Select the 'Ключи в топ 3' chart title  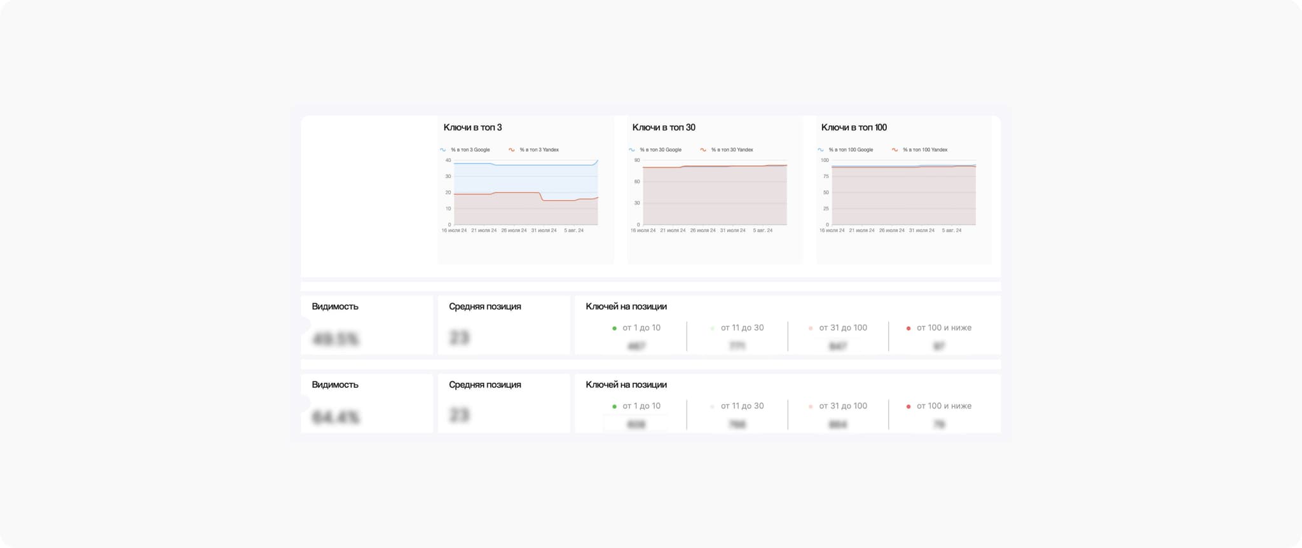472,128
